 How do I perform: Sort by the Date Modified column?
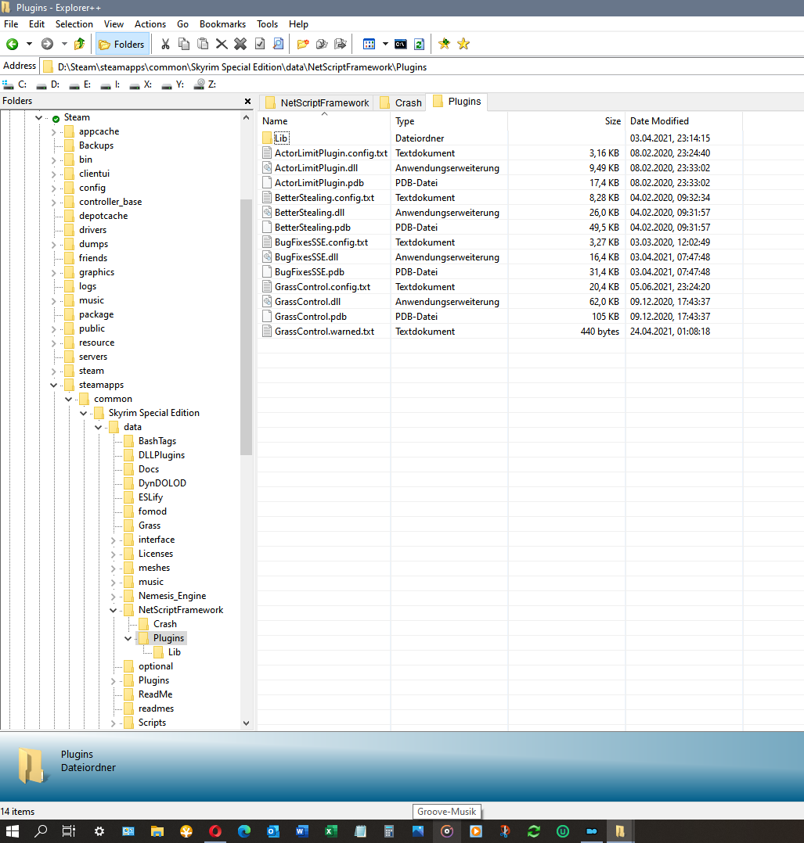[x=659, y=121]
